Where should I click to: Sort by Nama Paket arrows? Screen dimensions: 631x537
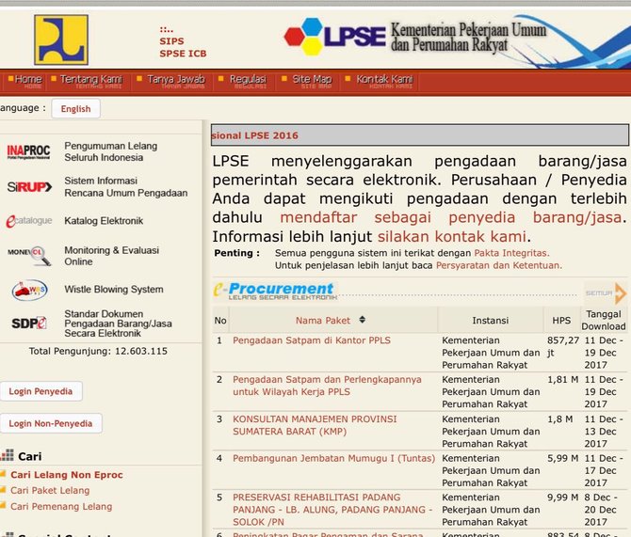[363, 320]
